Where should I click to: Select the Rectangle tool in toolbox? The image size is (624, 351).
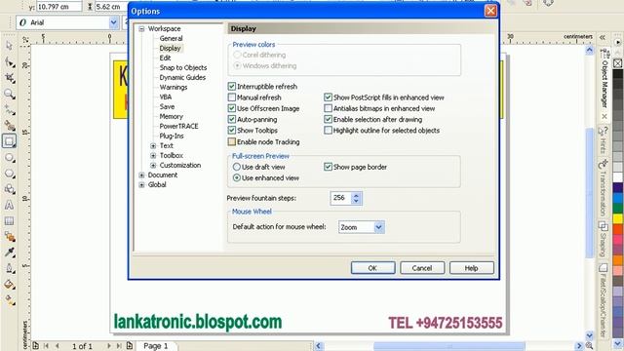(x=9, y=141)
